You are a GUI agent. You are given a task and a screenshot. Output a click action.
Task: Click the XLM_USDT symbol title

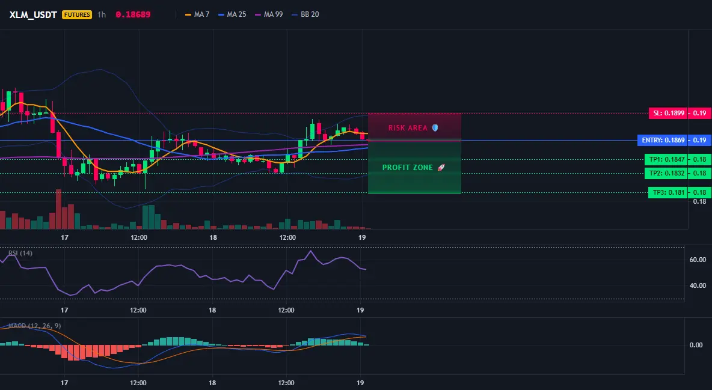(x=33, y=14)
